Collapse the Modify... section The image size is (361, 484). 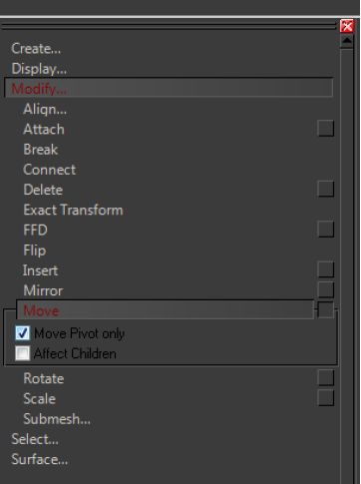[169, 88]
